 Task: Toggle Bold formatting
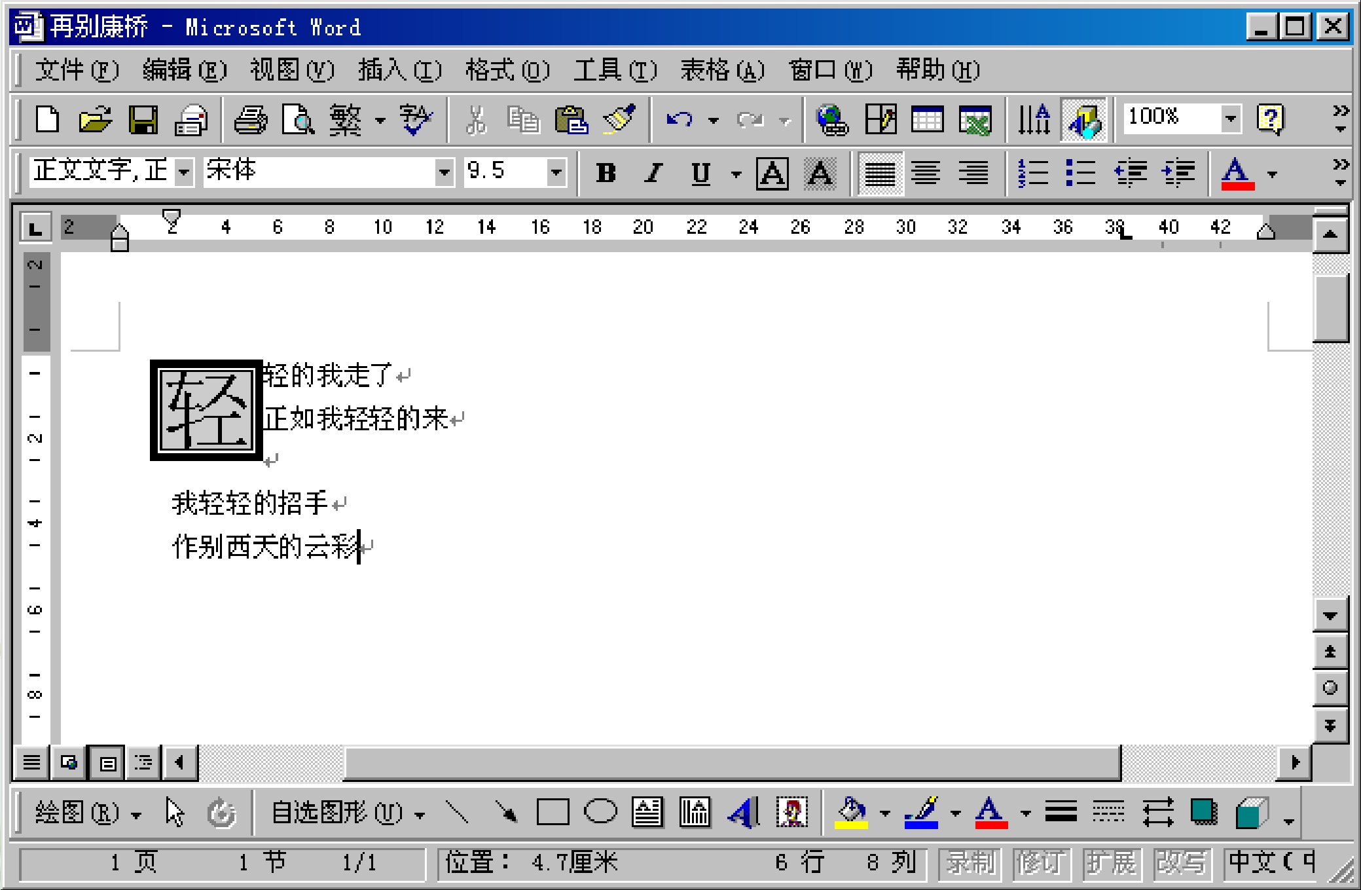[x=606, y=173]
